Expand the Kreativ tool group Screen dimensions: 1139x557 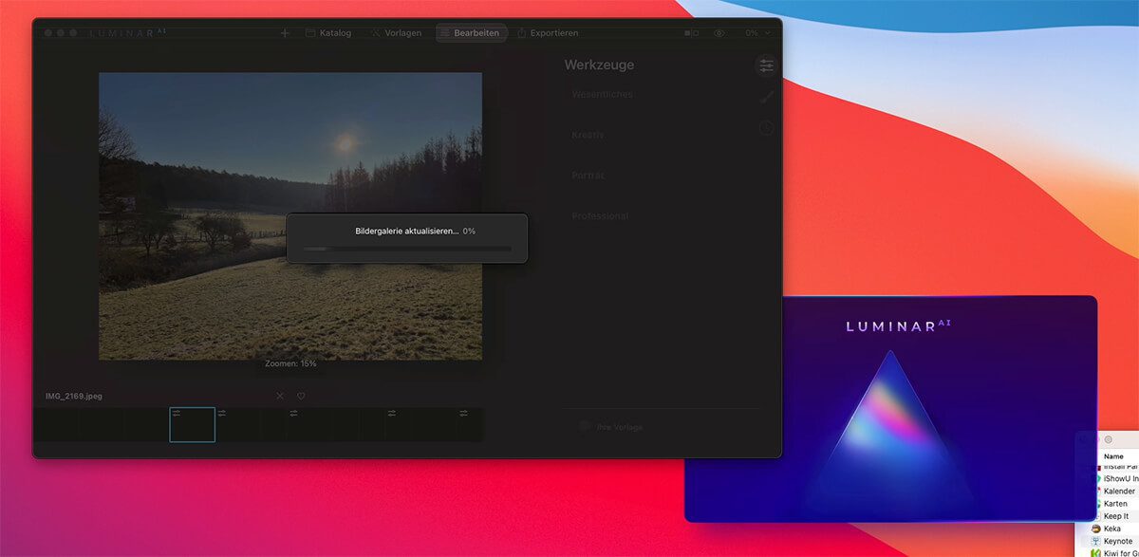588,135
